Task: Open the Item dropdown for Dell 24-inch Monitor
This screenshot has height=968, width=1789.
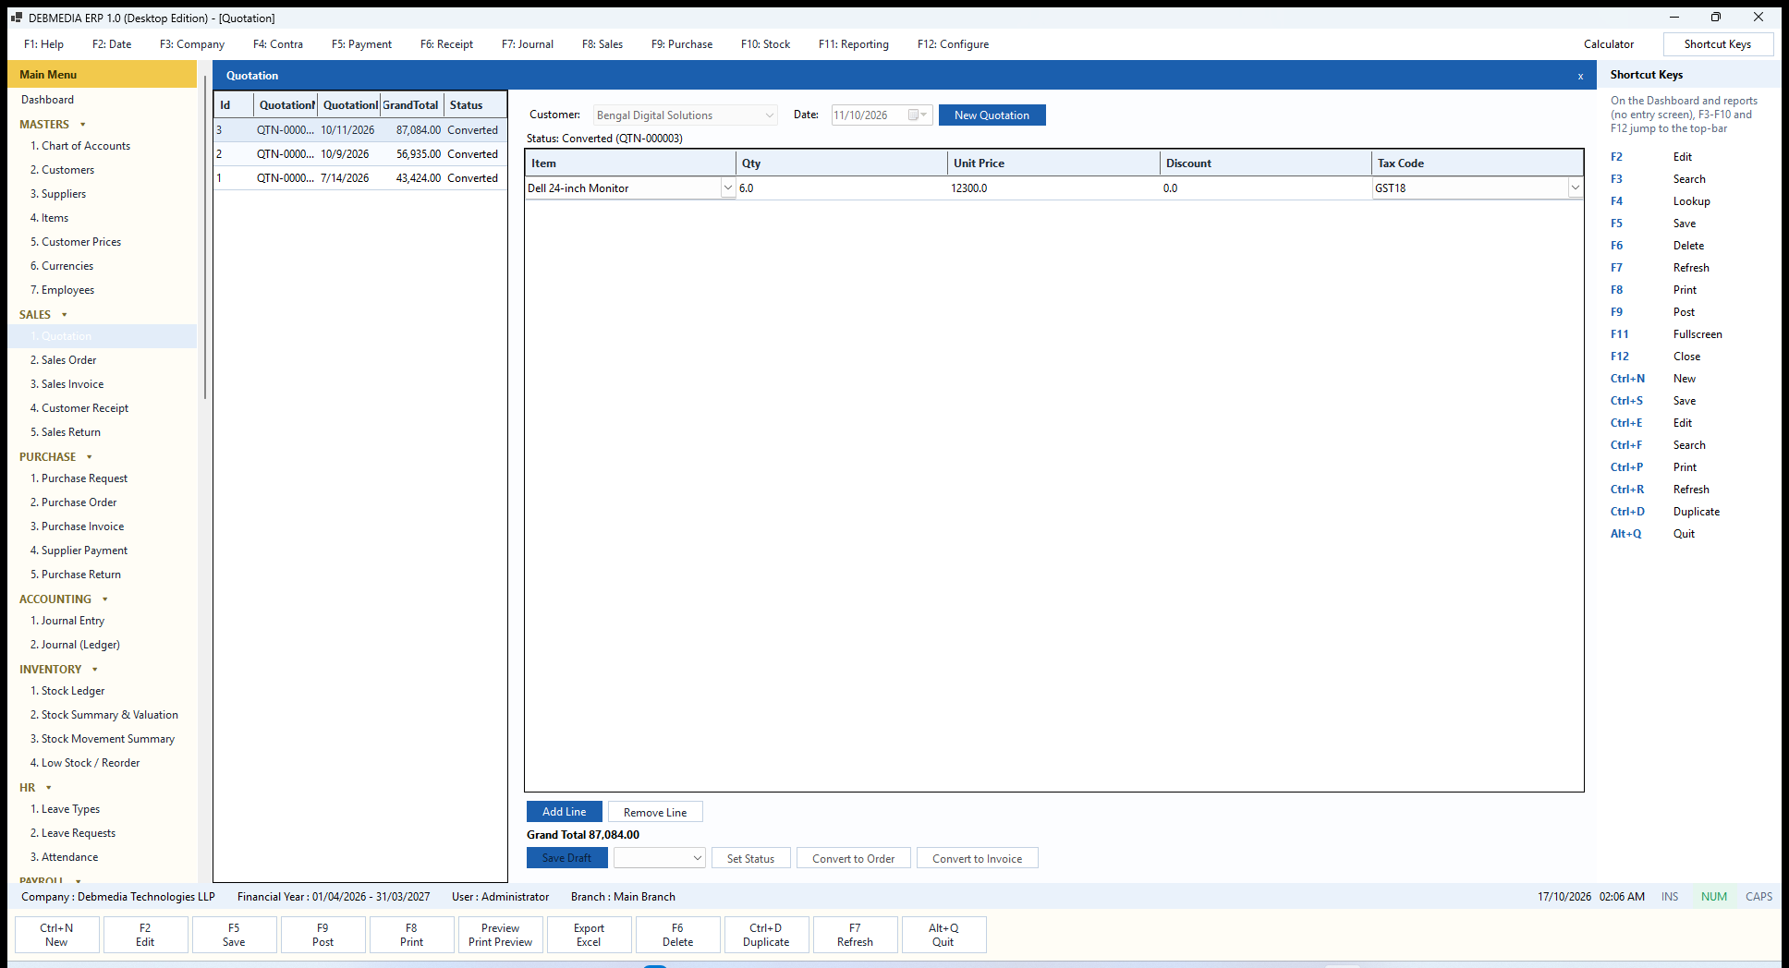Action: click(x=727, y=188)
